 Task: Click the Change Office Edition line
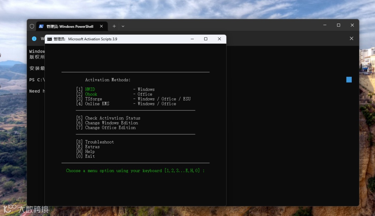coord(106,127)
